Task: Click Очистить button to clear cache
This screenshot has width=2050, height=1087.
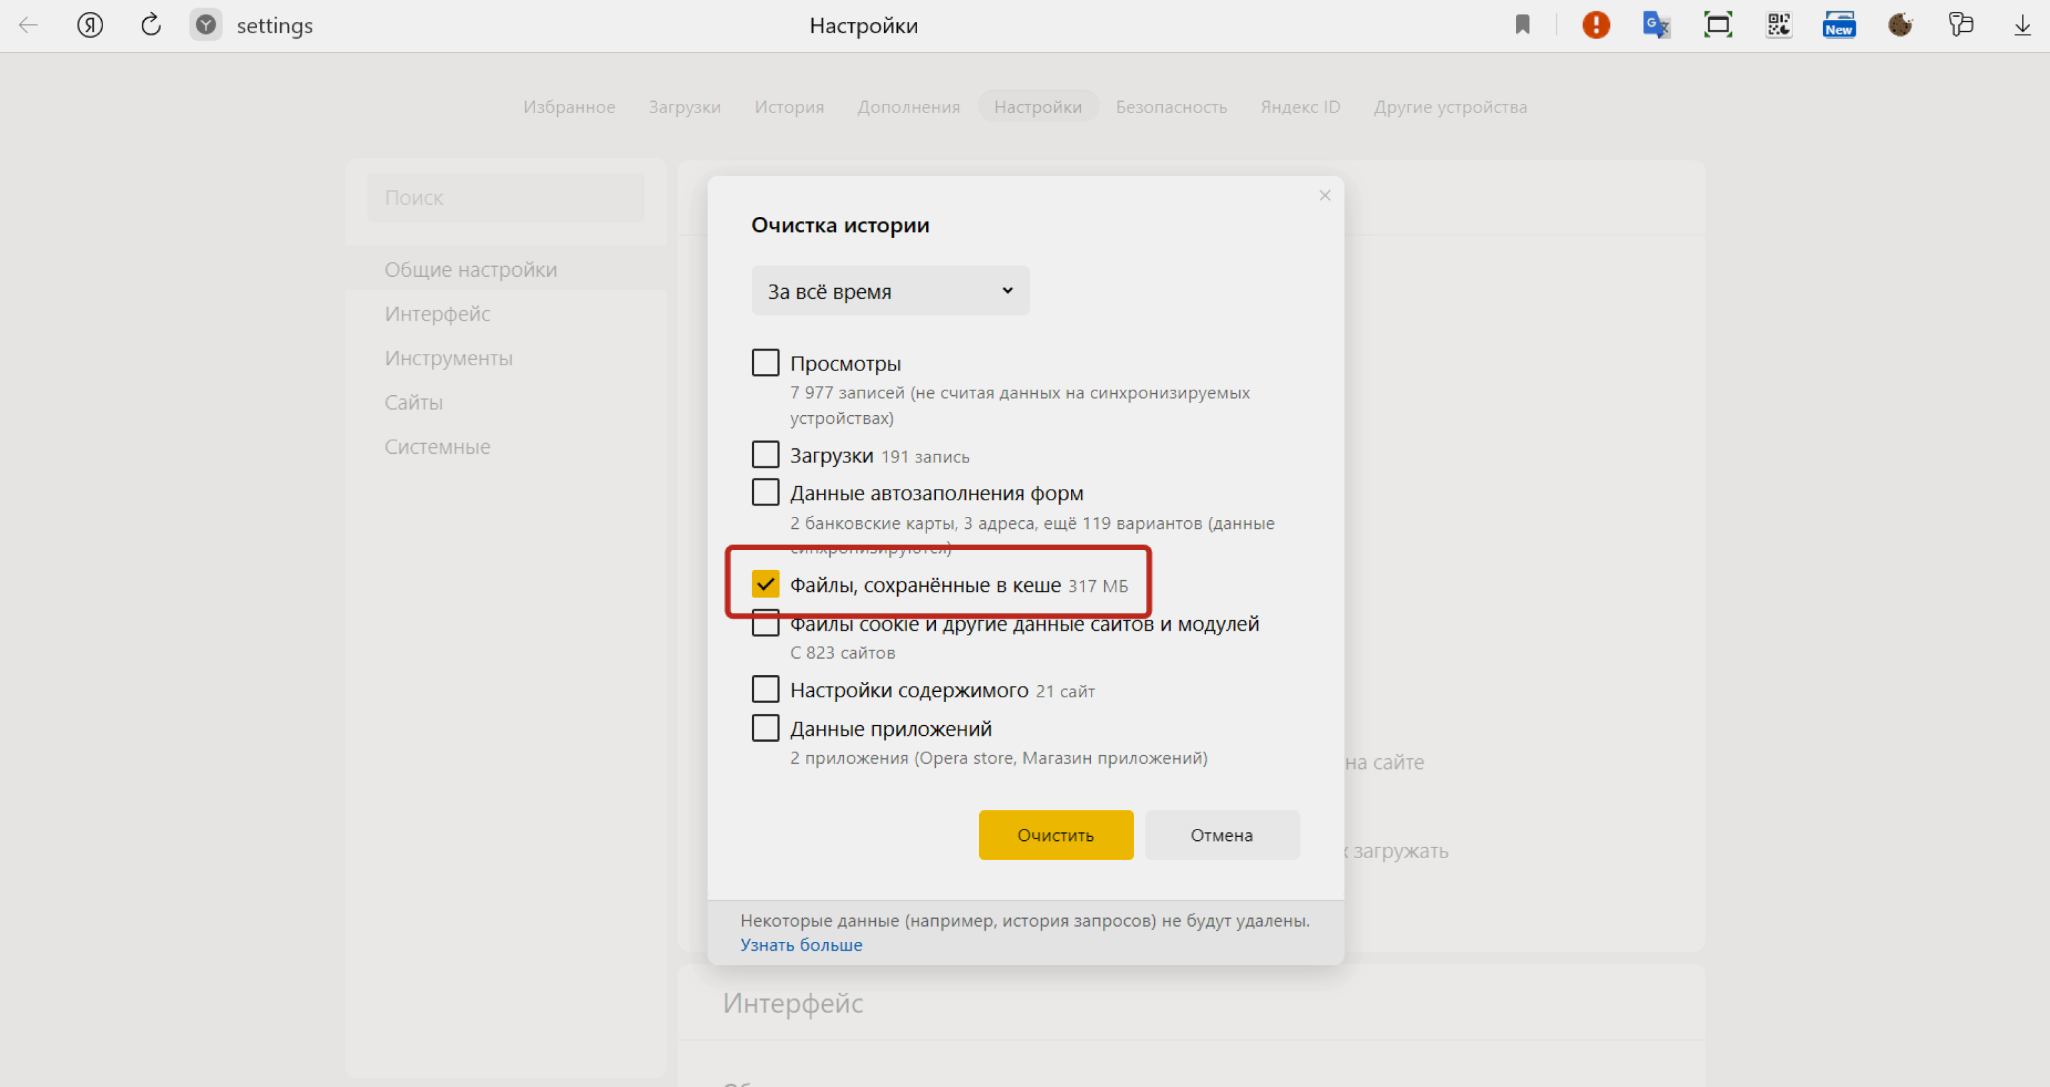Action: (1058, 835)
